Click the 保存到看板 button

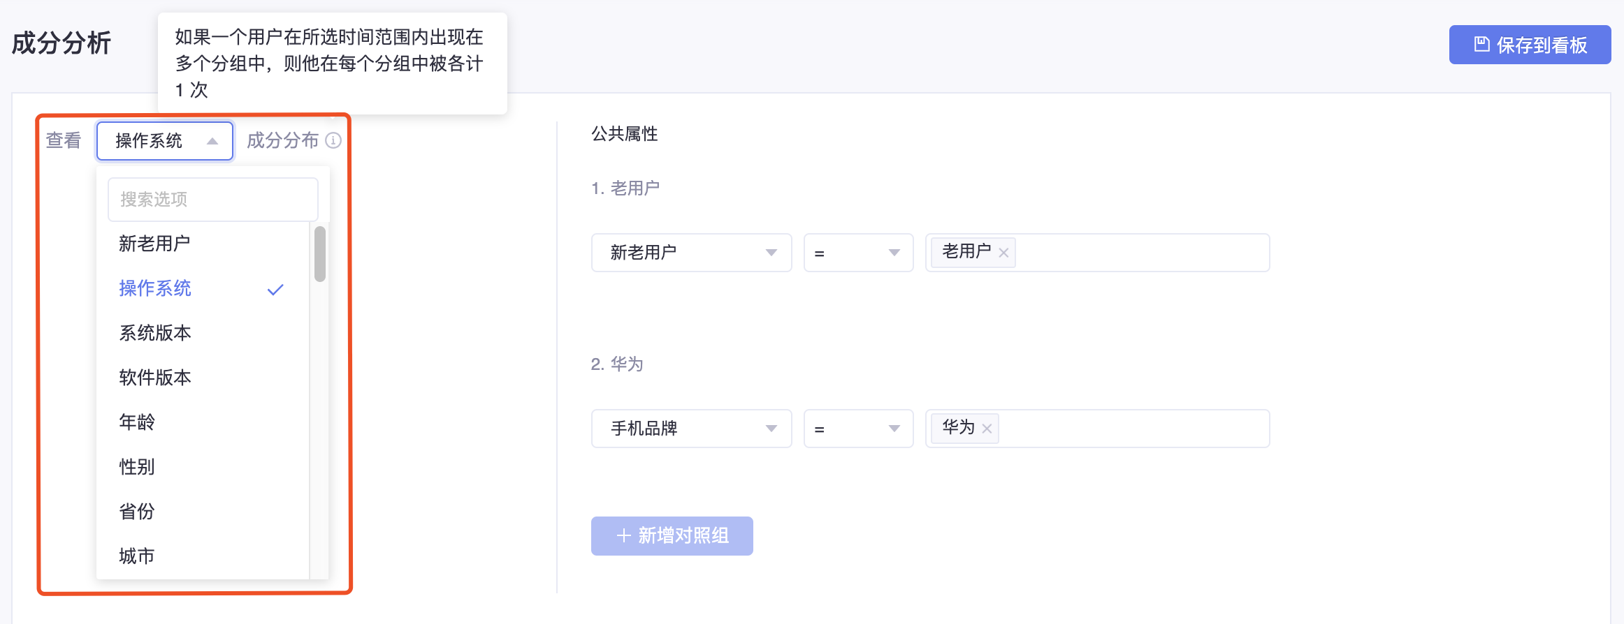coord(1530,45)
